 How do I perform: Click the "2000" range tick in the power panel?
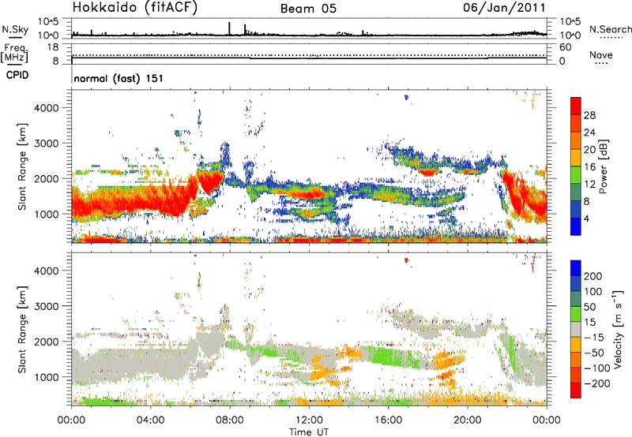point(46,178)
